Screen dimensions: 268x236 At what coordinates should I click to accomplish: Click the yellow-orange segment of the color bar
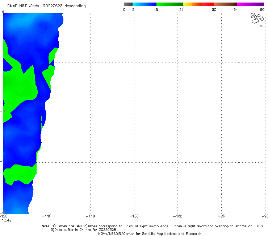click(x=192, y=4)
